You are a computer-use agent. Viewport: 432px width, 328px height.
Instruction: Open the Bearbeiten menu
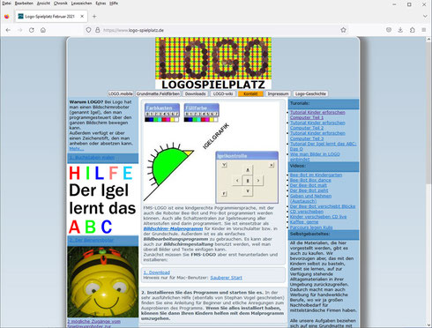pyautogui.click(x=24, y=4)
